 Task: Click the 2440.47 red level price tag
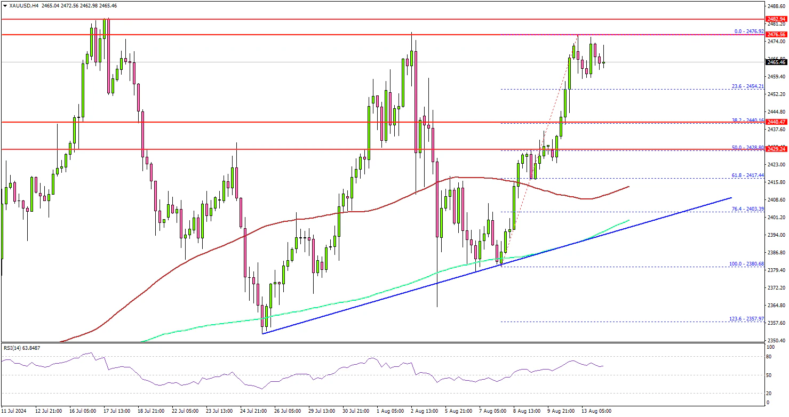[776, 122]
